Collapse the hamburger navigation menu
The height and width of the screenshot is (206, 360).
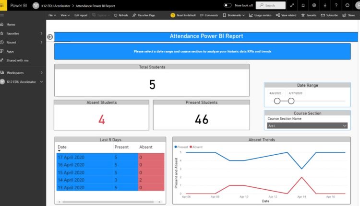point(3,15)
